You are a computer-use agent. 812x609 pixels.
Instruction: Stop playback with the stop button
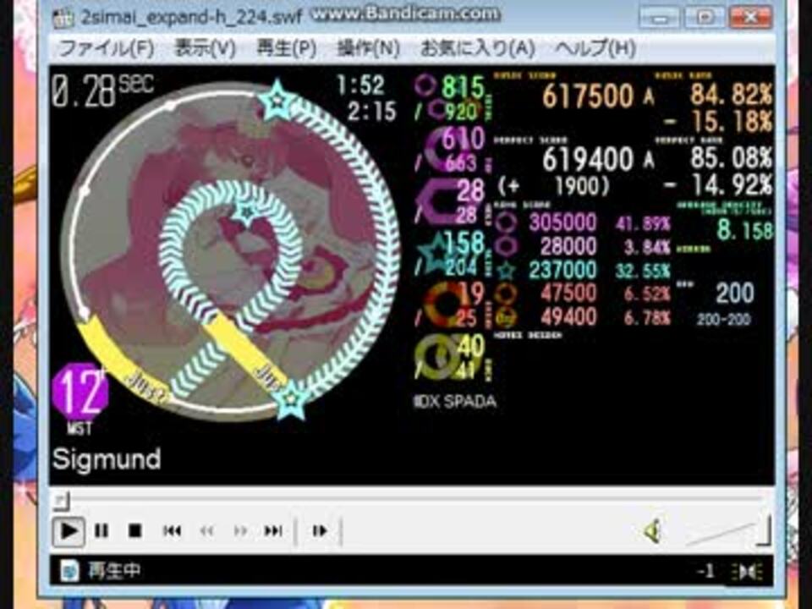pyautogui.click(x=135, y=531)
